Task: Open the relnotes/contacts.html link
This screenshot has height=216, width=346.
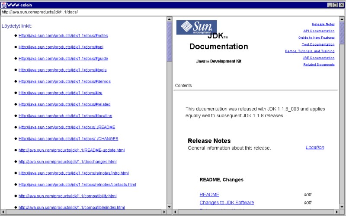Action: (x=77, y=185)
